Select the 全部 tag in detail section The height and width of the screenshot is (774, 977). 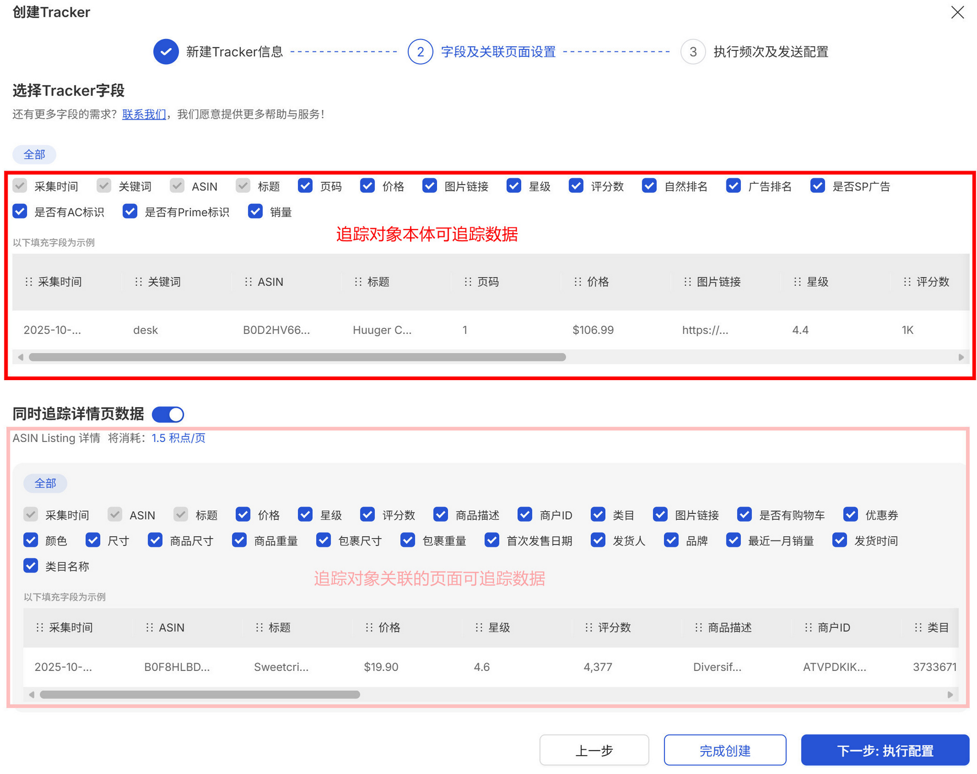45,483
